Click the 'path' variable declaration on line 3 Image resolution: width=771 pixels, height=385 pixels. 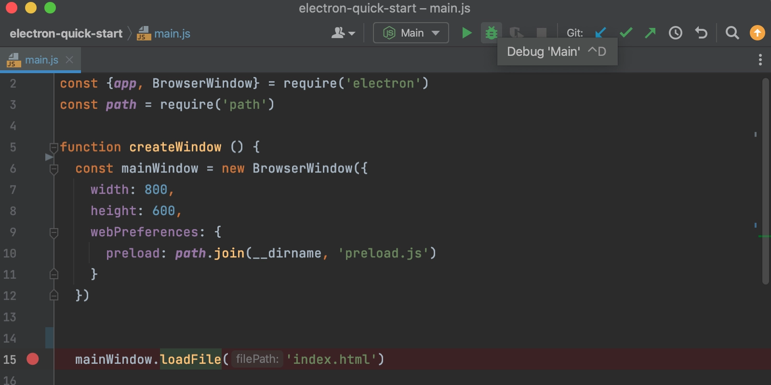(x=121, y=104)
